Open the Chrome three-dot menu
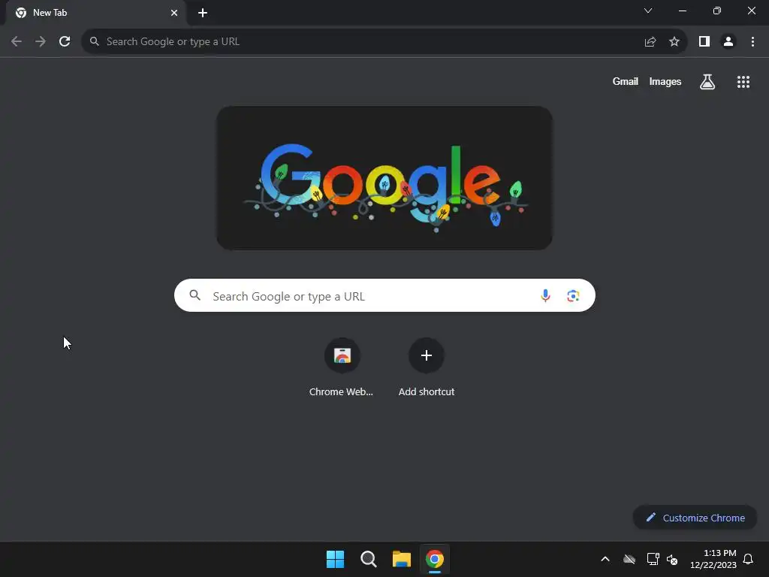769x577 pixels. click(x=752, y=42)
